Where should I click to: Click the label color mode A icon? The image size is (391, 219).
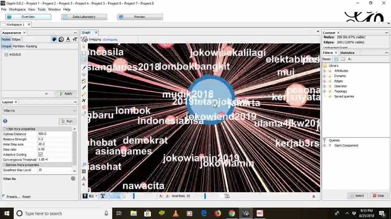(x=168, y=196)
